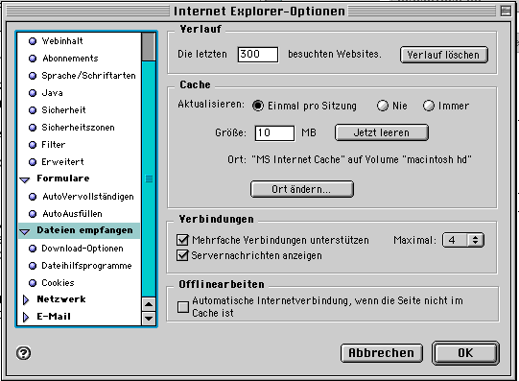The width and height of the screenshot is (519, 381).
Task: Click the cache Größe input field
Action: (274, 133)
